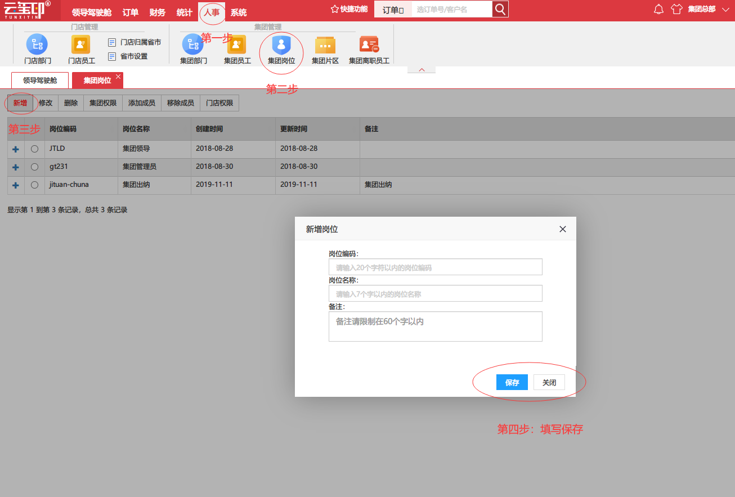Open the 门店员工 icon
This screenshot has width=735, height=497.
81,44
